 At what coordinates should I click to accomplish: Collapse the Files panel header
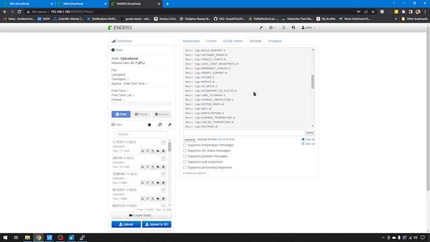(117, 124)
